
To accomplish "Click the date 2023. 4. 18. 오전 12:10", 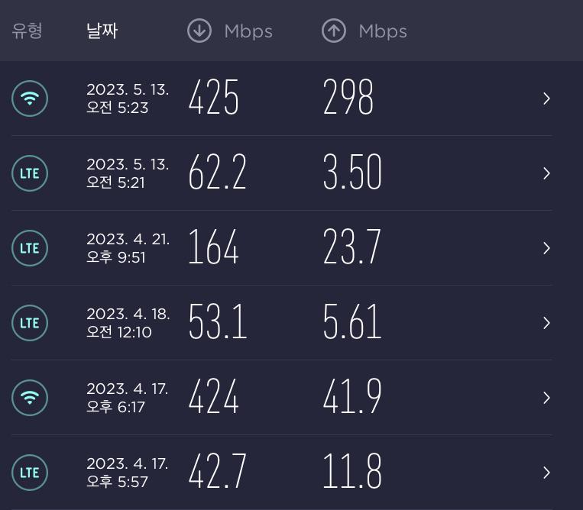I will click(x=128, y=323).
